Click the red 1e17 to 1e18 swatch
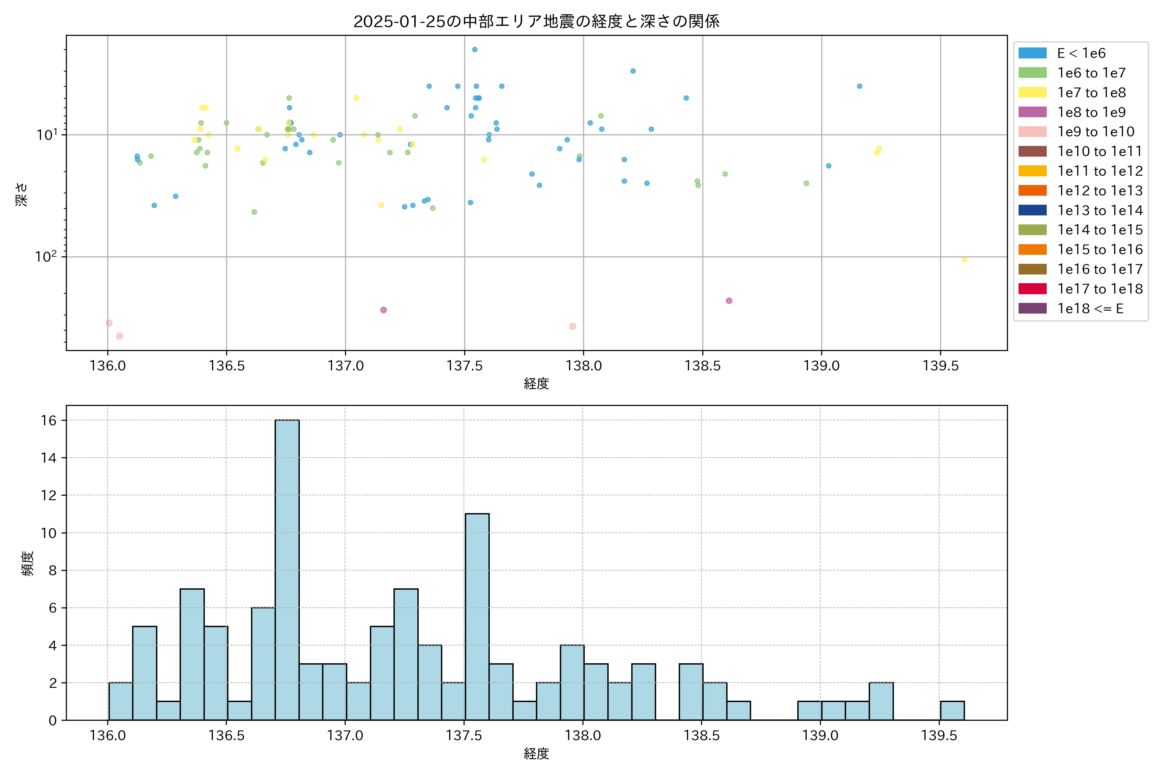The image size is (1163, 775). click(x=1032, y=289)
